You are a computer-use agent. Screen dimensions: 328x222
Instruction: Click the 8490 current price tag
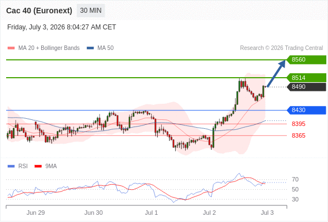click(x=306, y=87)
